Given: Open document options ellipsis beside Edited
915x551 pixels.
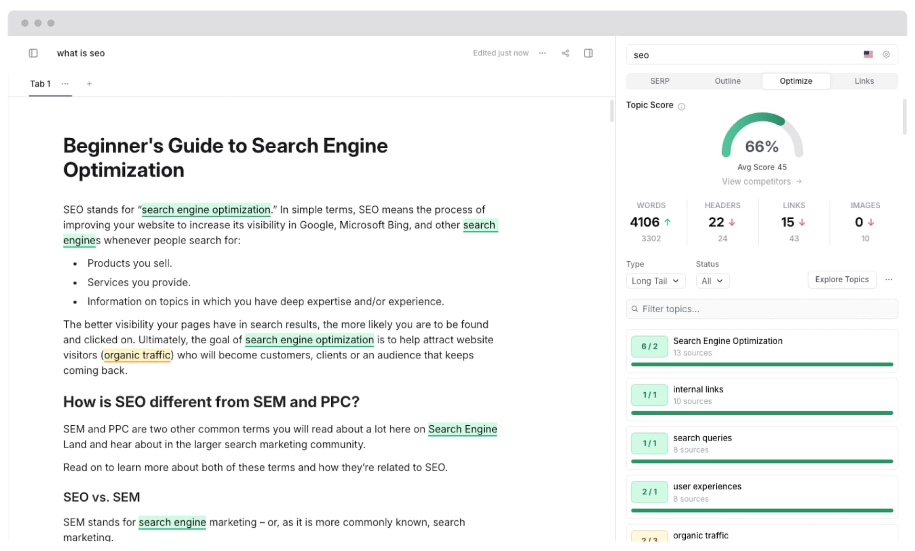Looking at the screenshot, I should tap(542, 53).
